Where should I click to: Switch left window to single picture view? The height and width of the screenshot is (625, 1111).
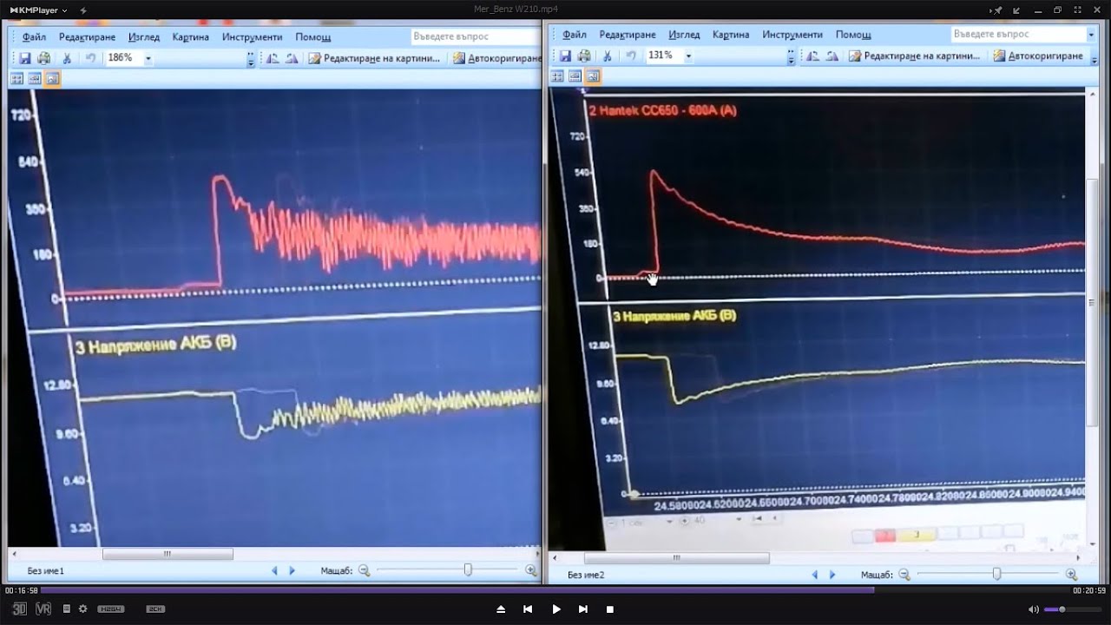click(x=53, y=78)
